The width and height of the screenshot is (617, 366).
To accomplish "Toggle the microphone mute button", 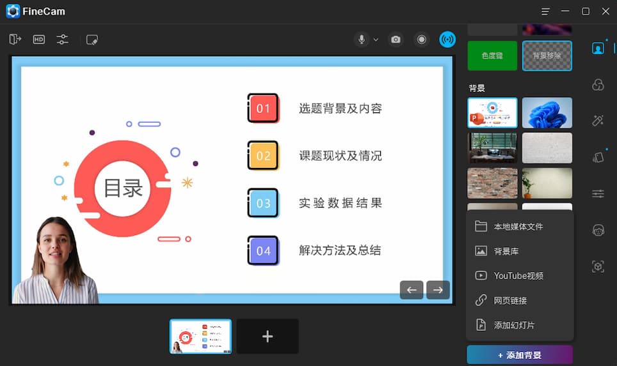I will click(x=362, y=40).
